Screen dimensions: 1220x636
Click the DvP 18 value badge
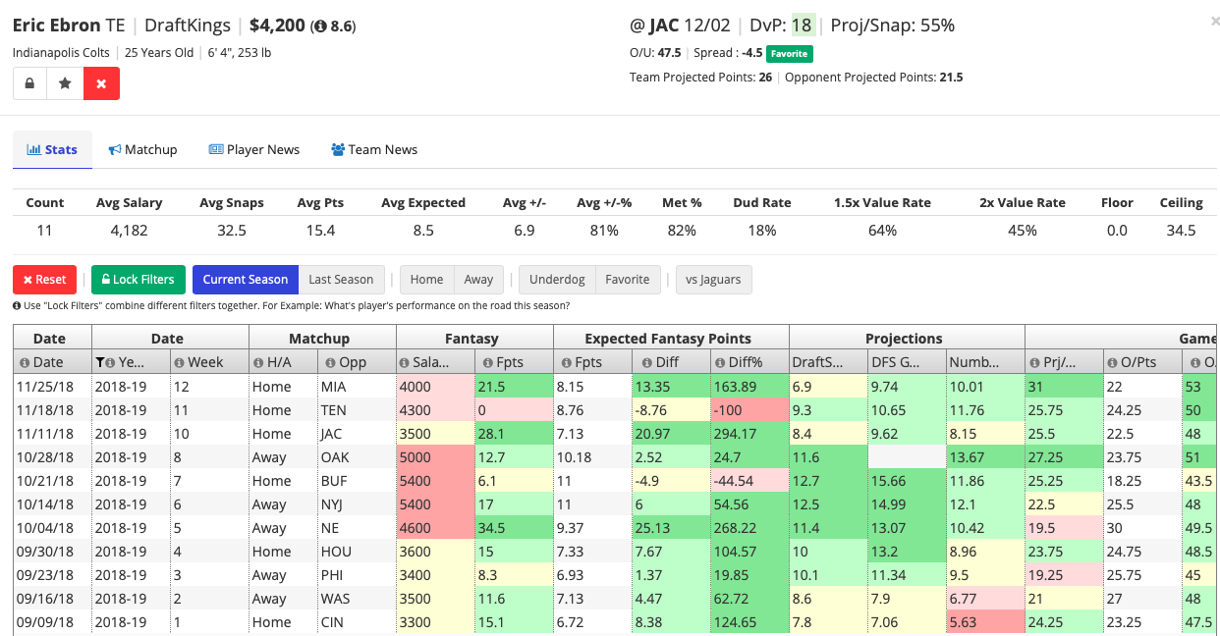click(802, 26)
